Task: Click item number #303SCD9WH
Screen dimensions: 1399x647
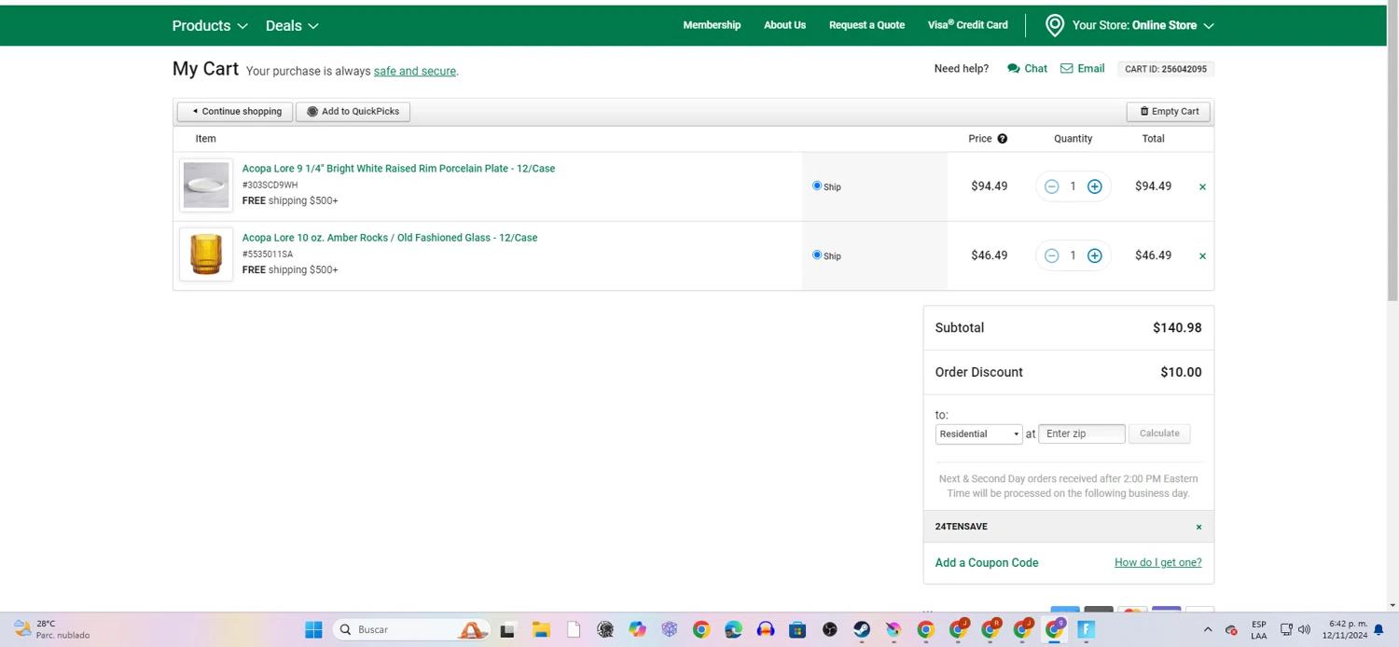Action: coord(270,186)
